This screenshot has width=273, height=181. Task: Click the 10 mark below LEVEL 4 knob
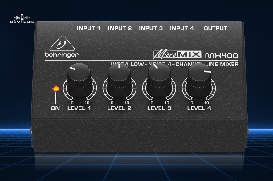(x=206, y=103)
